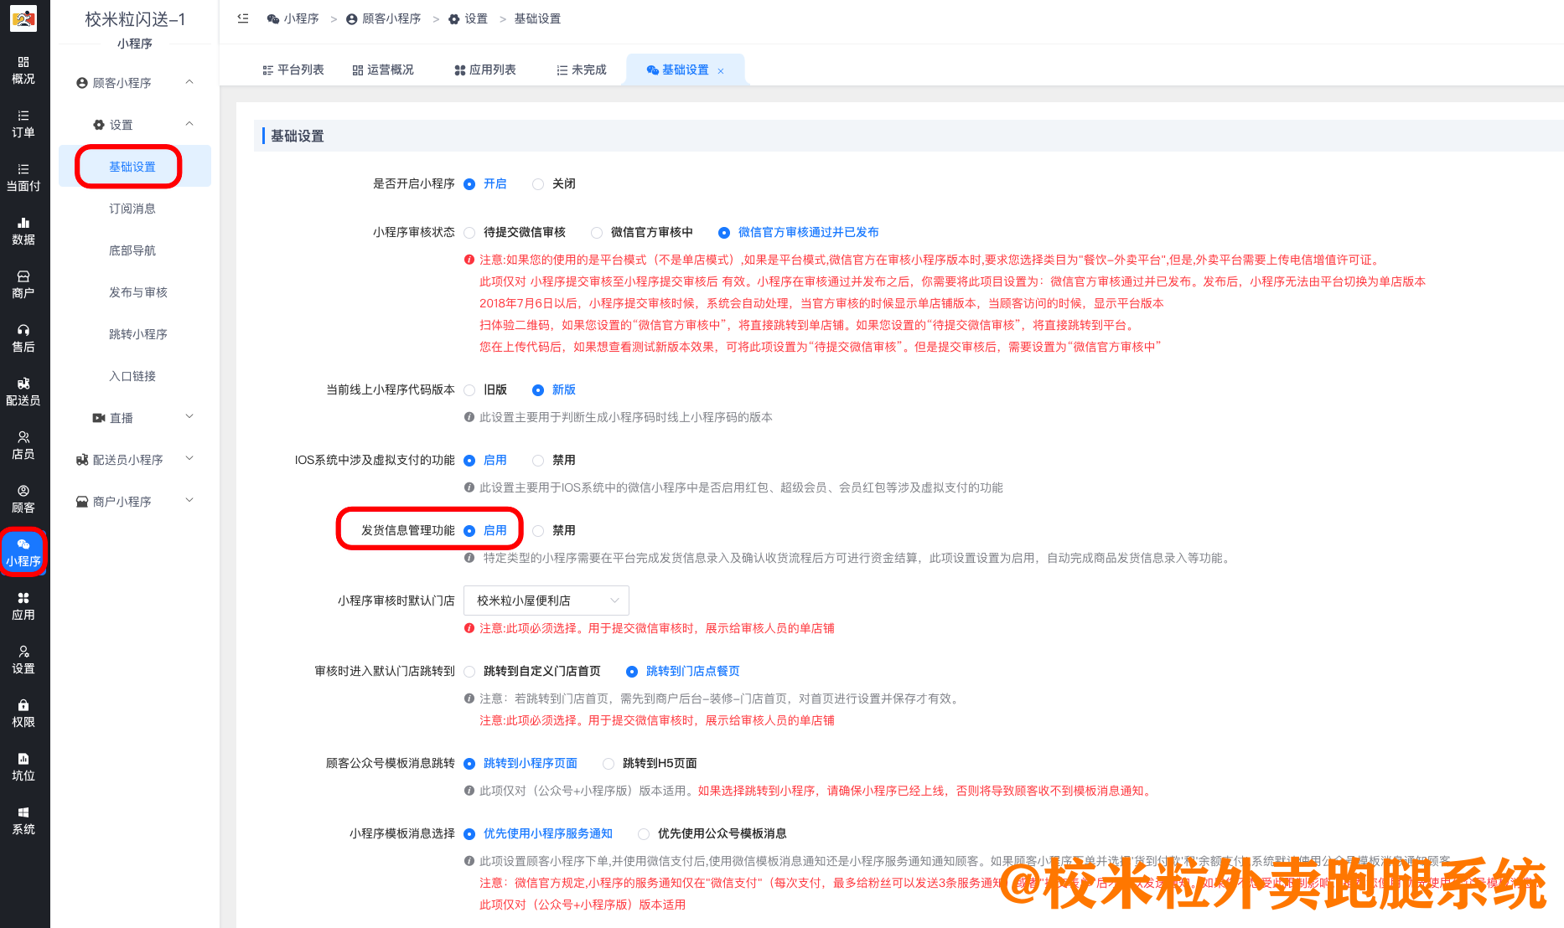Screen dimensions: 1564x928
Task: Open the default store dropdown 校米粒小屋便利店
Action: click(546, 600)
